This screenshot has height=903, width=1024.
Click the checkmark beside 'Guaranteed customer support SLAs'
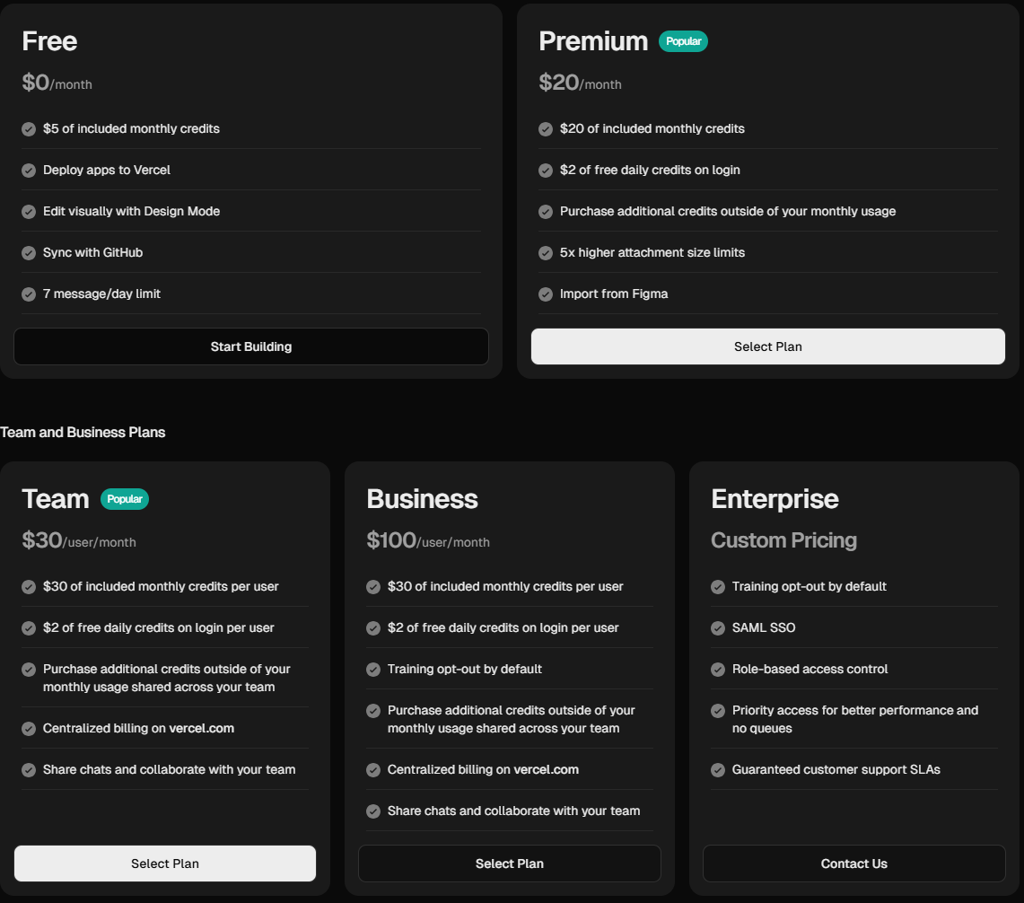(718, 769)
